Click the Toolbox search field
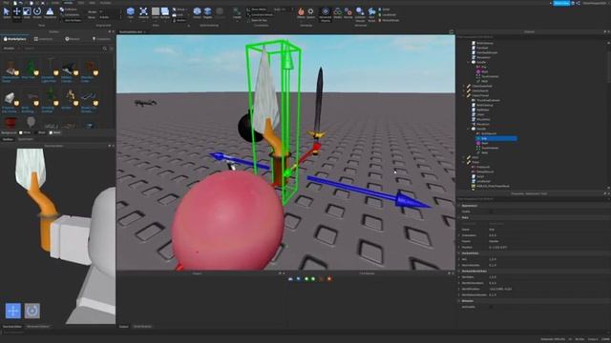The width and height of the screenshot is (611, 343). [62, 49]
